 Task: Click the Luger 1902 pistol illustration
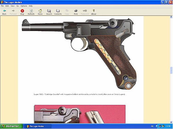click(79, 54)
